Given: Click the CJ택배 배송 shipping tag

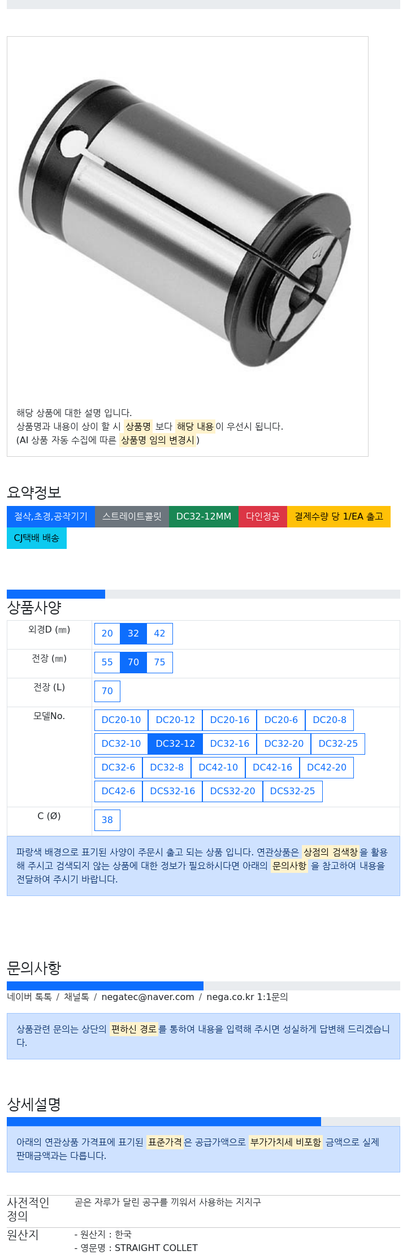Looking at the screenshot, I should pyautogui.click(x=37, y=538).
